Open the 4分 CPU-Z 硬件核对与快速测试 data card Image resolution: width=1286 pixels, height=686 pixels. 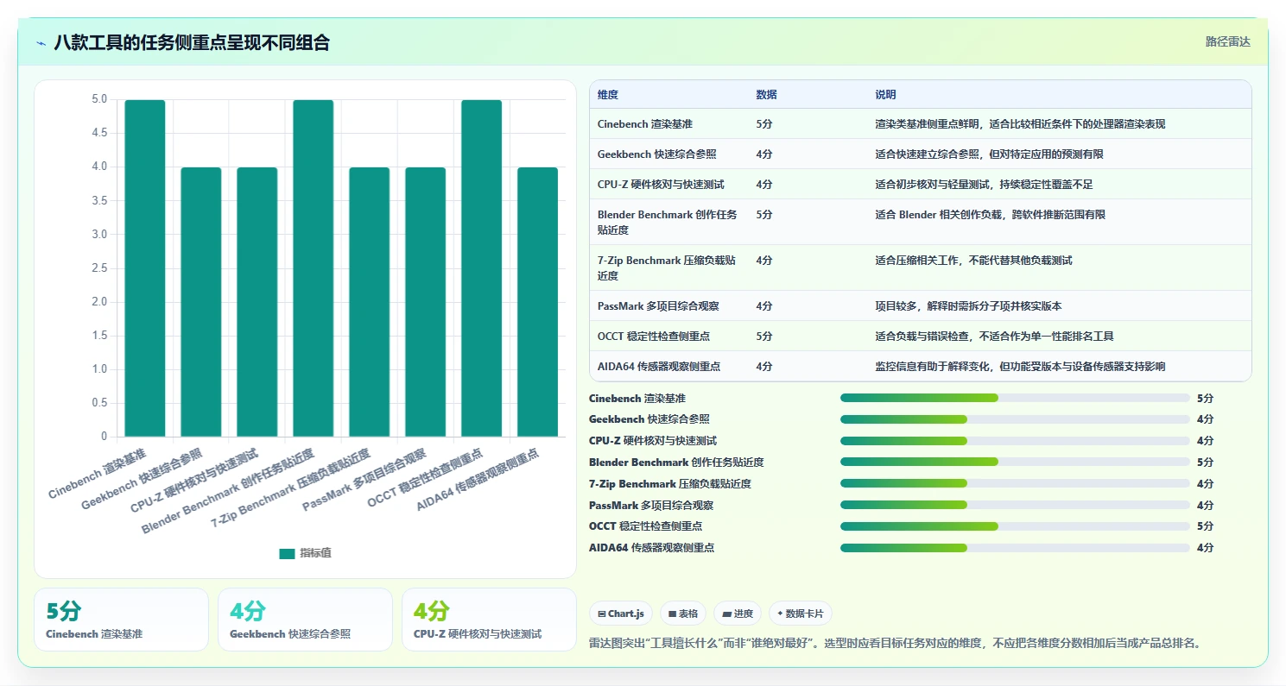coord(489,620)
